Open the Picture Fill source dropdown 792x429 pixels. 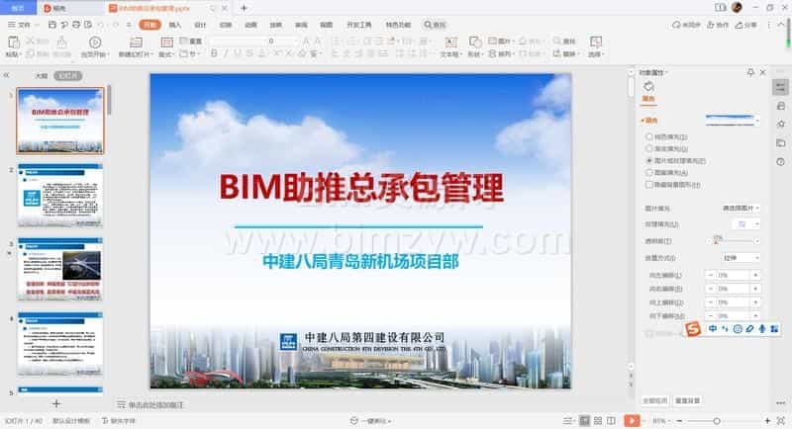741,209
